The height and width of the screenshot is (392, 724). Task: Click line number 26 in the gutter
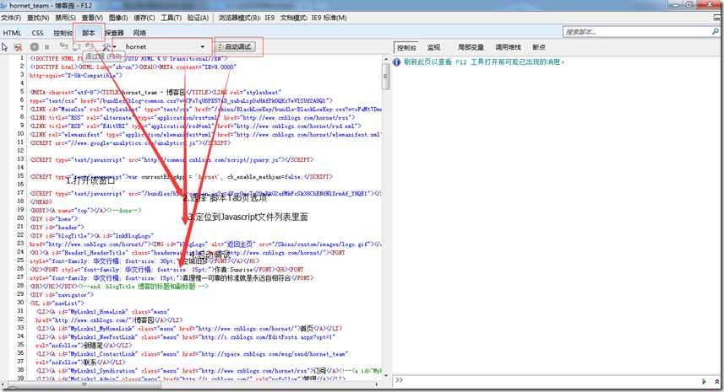tap(20, 269)
